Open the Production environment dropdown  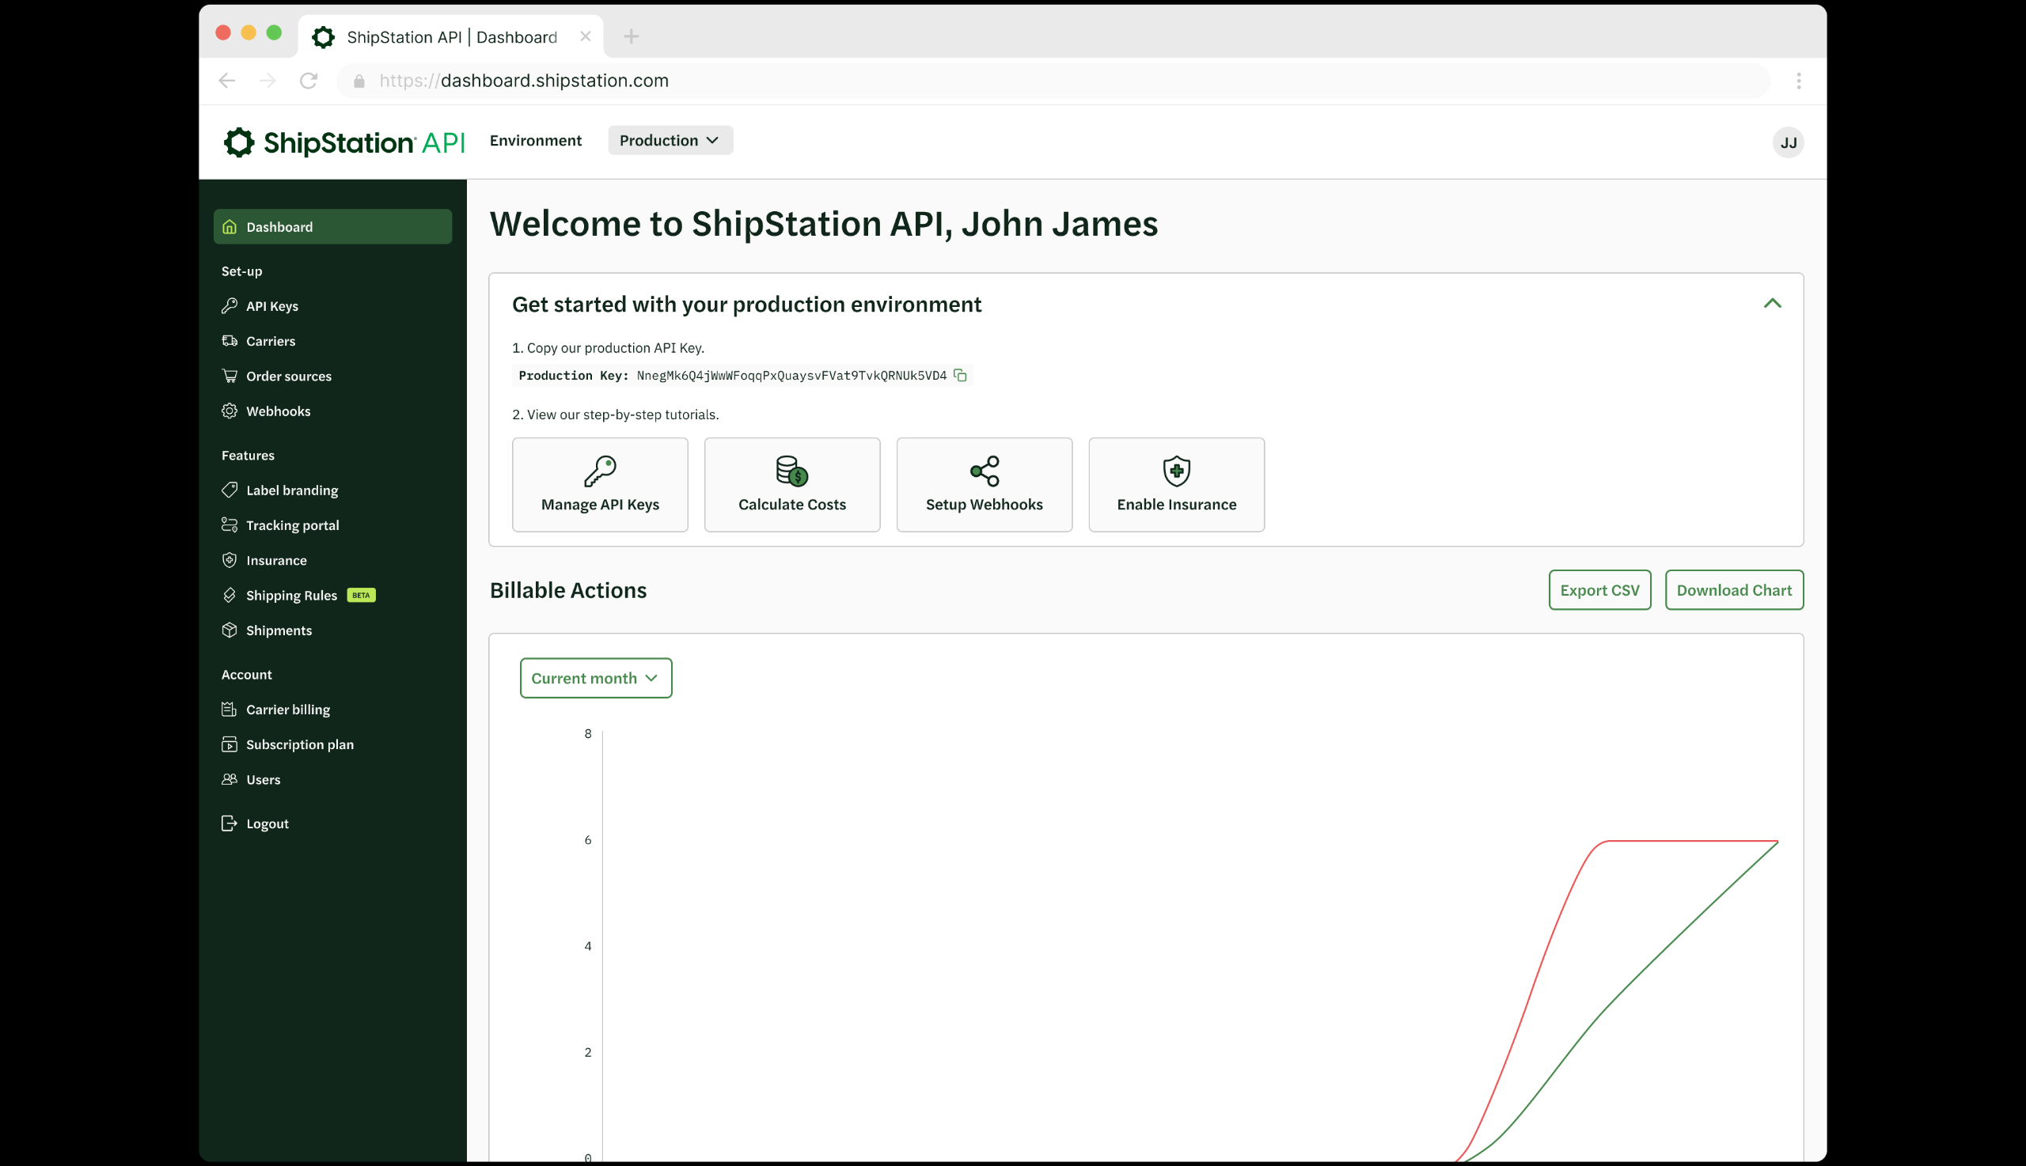(x=670, y=140)
